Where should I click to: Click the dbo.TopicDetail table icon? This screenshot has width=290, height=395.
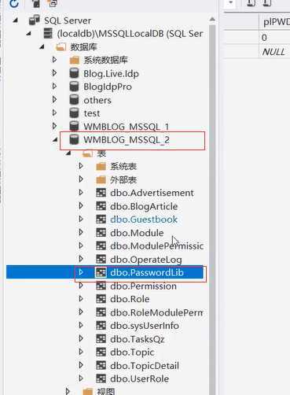tap(101, 365)
